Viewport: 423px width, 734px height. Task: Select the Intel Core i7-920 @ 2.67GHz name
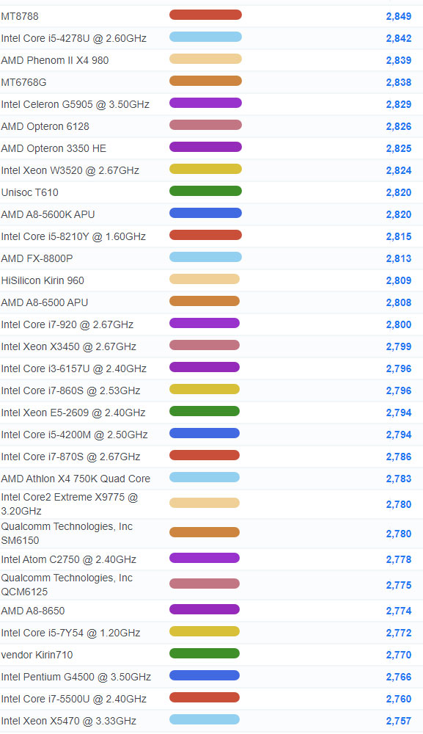(67, 324)
